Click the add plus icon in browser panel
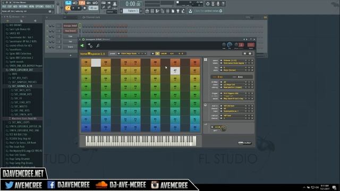Screen dimensions: 340x191 point(7,21)
